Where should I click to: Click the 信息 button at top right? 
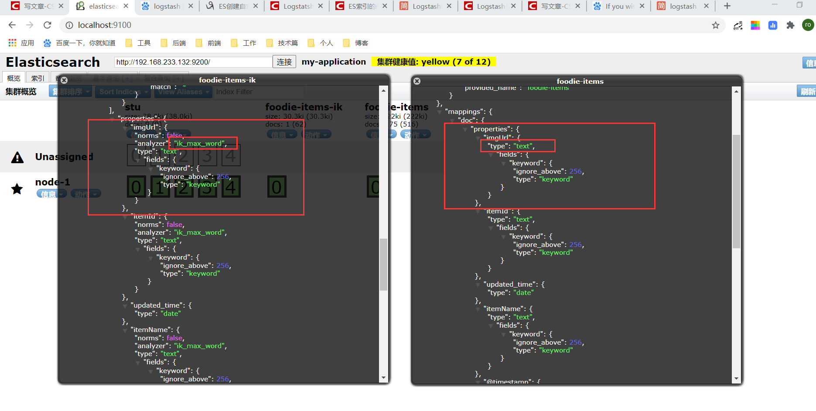coord(809,63)
